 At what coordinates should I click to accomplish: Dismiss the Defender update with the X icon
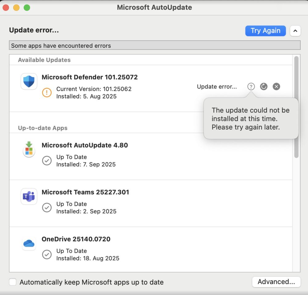click(276, 86)
